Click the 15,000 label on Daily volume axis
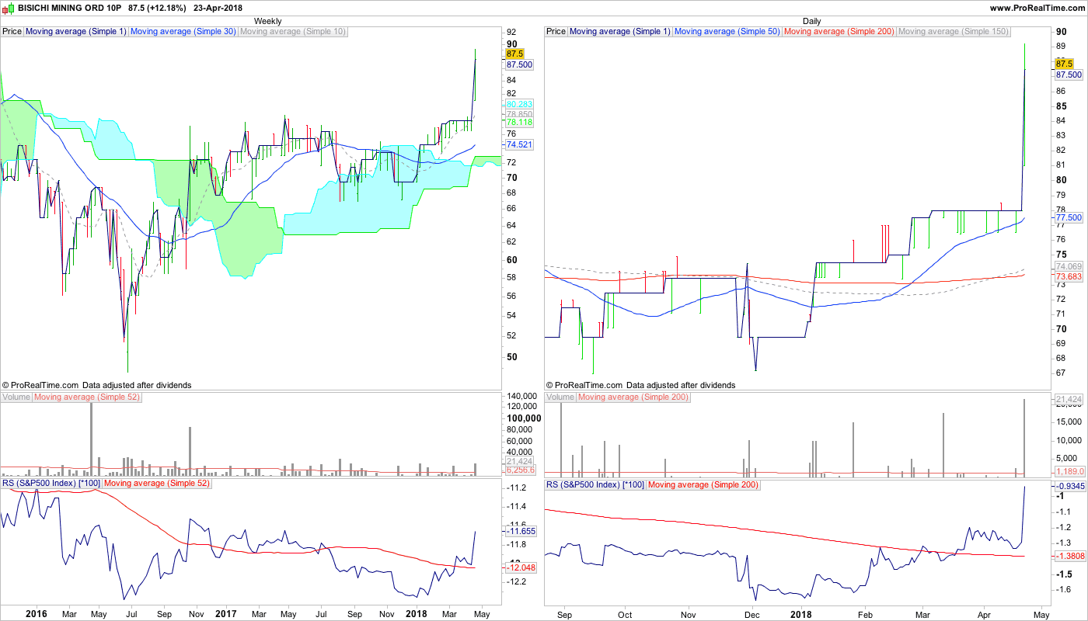The width and height of the screenshot is (1088, 621). tap(1069, 422)
